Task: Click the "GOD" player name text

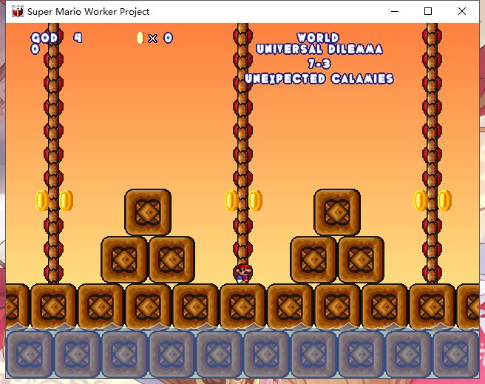Action: point(44,38)
